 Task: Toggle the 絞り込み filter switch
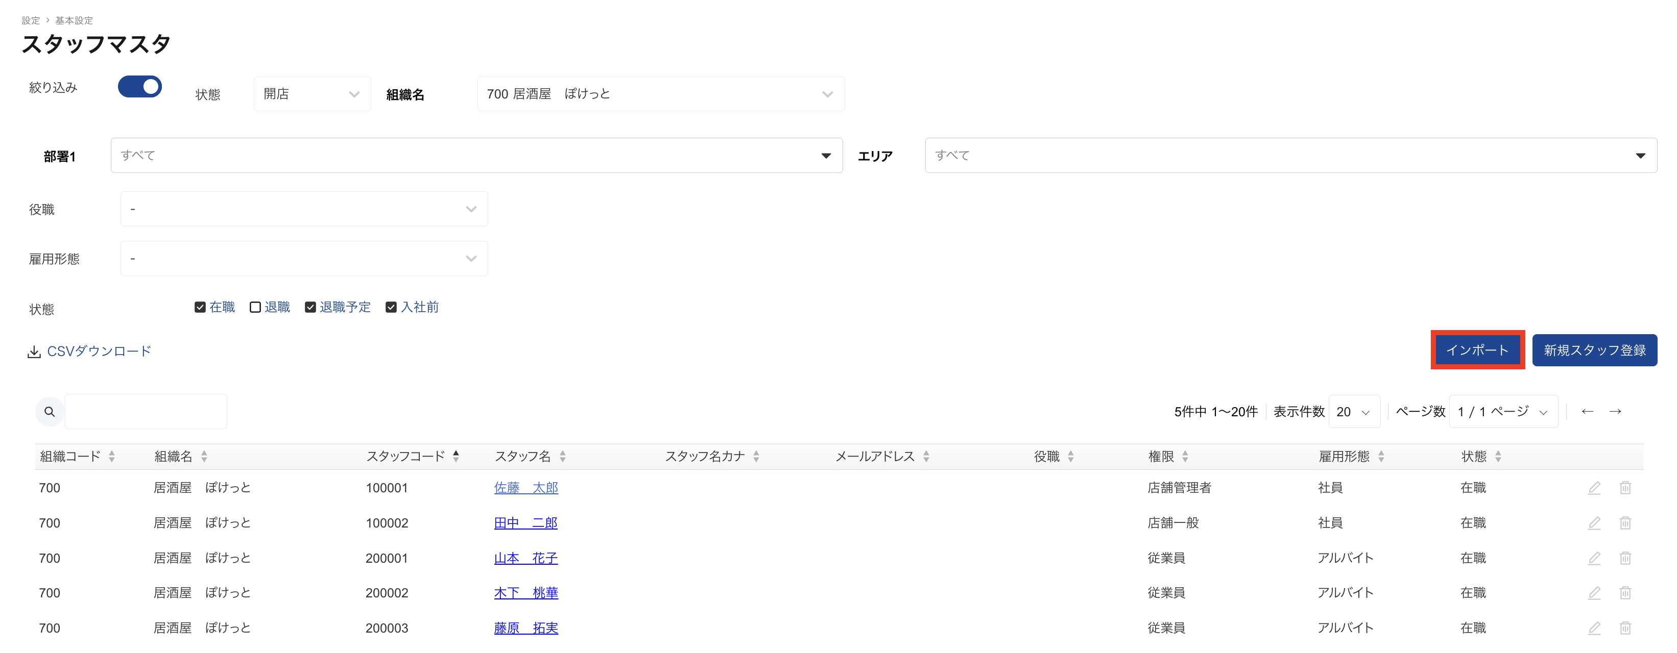(x=140, y=87)
